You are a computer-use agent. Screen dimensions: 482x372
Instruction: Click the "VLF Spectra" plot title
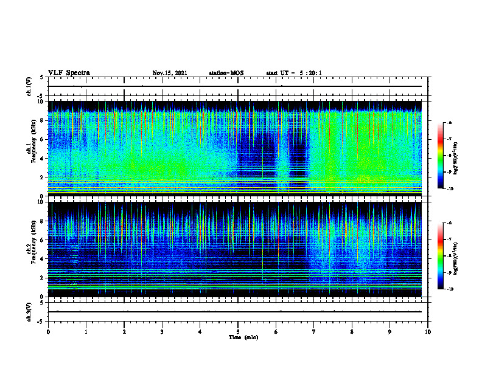point(69,73)
